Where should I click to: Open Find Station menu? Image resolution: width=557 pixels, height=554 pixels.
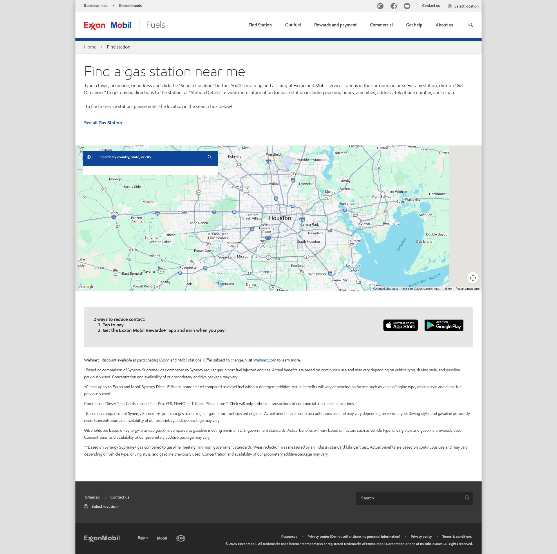click(x=260, y=25)
